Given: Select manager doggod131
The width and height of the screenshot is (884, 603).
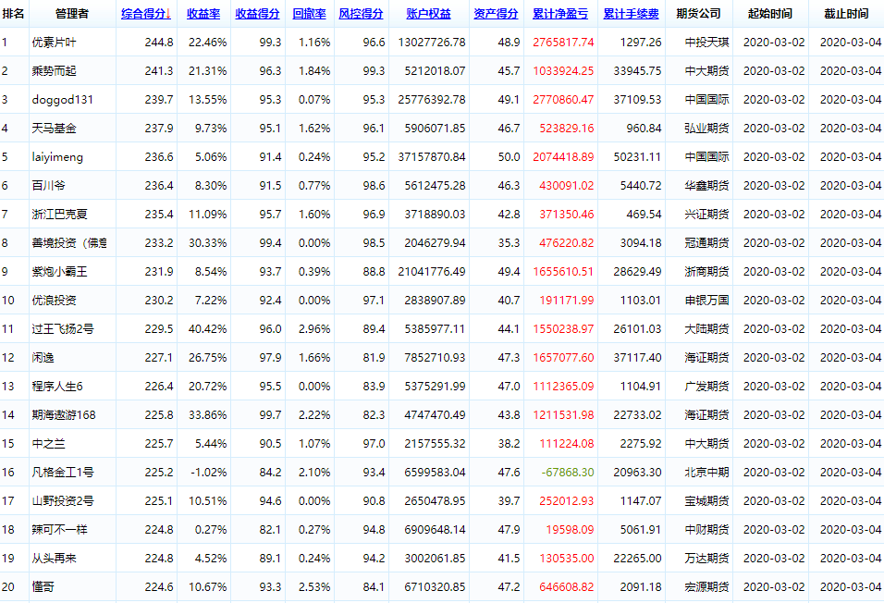Looking at the screenshot, I should pos(63,100).
